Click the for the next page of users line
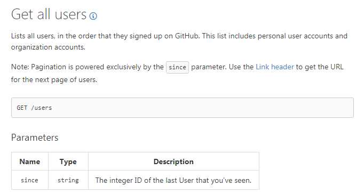This screenshot has height=194, width=364. [54, 80]
